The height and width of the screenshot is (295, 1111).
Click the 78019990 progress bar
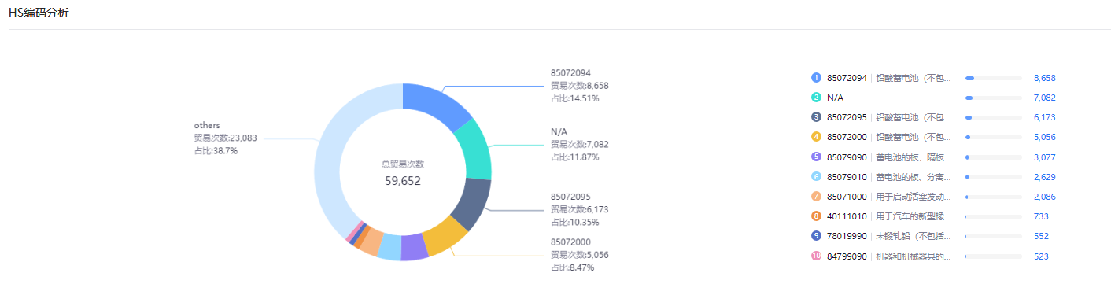tap(993, 235)
